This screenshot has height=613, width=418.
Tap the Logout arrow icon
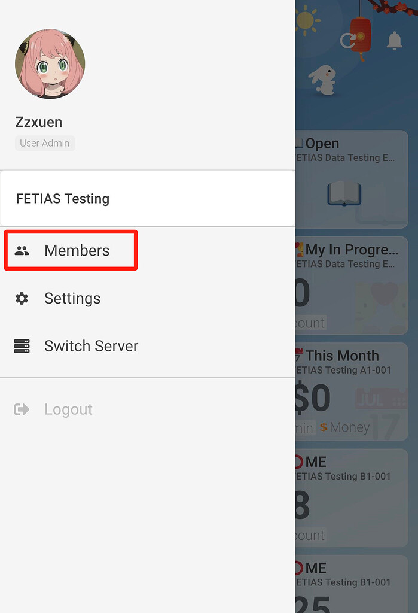[x=22, y=409]
